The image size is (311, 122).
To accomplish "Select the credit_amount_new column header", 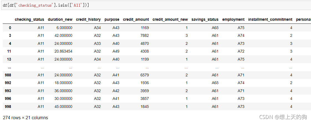I will click(x=170, y=20).
